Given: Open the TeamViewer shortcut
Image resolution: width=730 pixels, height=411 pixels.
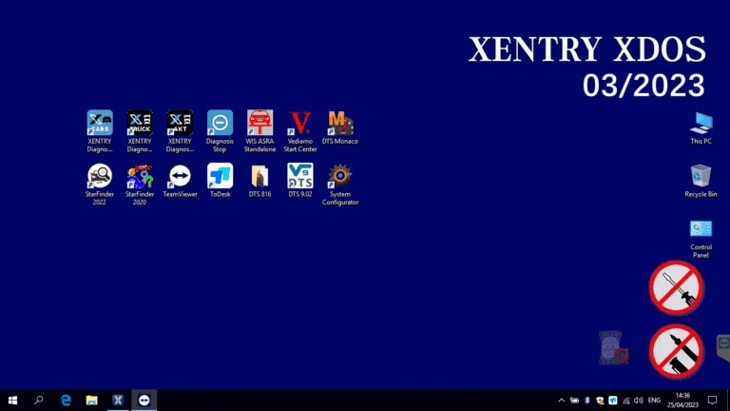Looking at the screenshot, I should [x=180, y=177].
